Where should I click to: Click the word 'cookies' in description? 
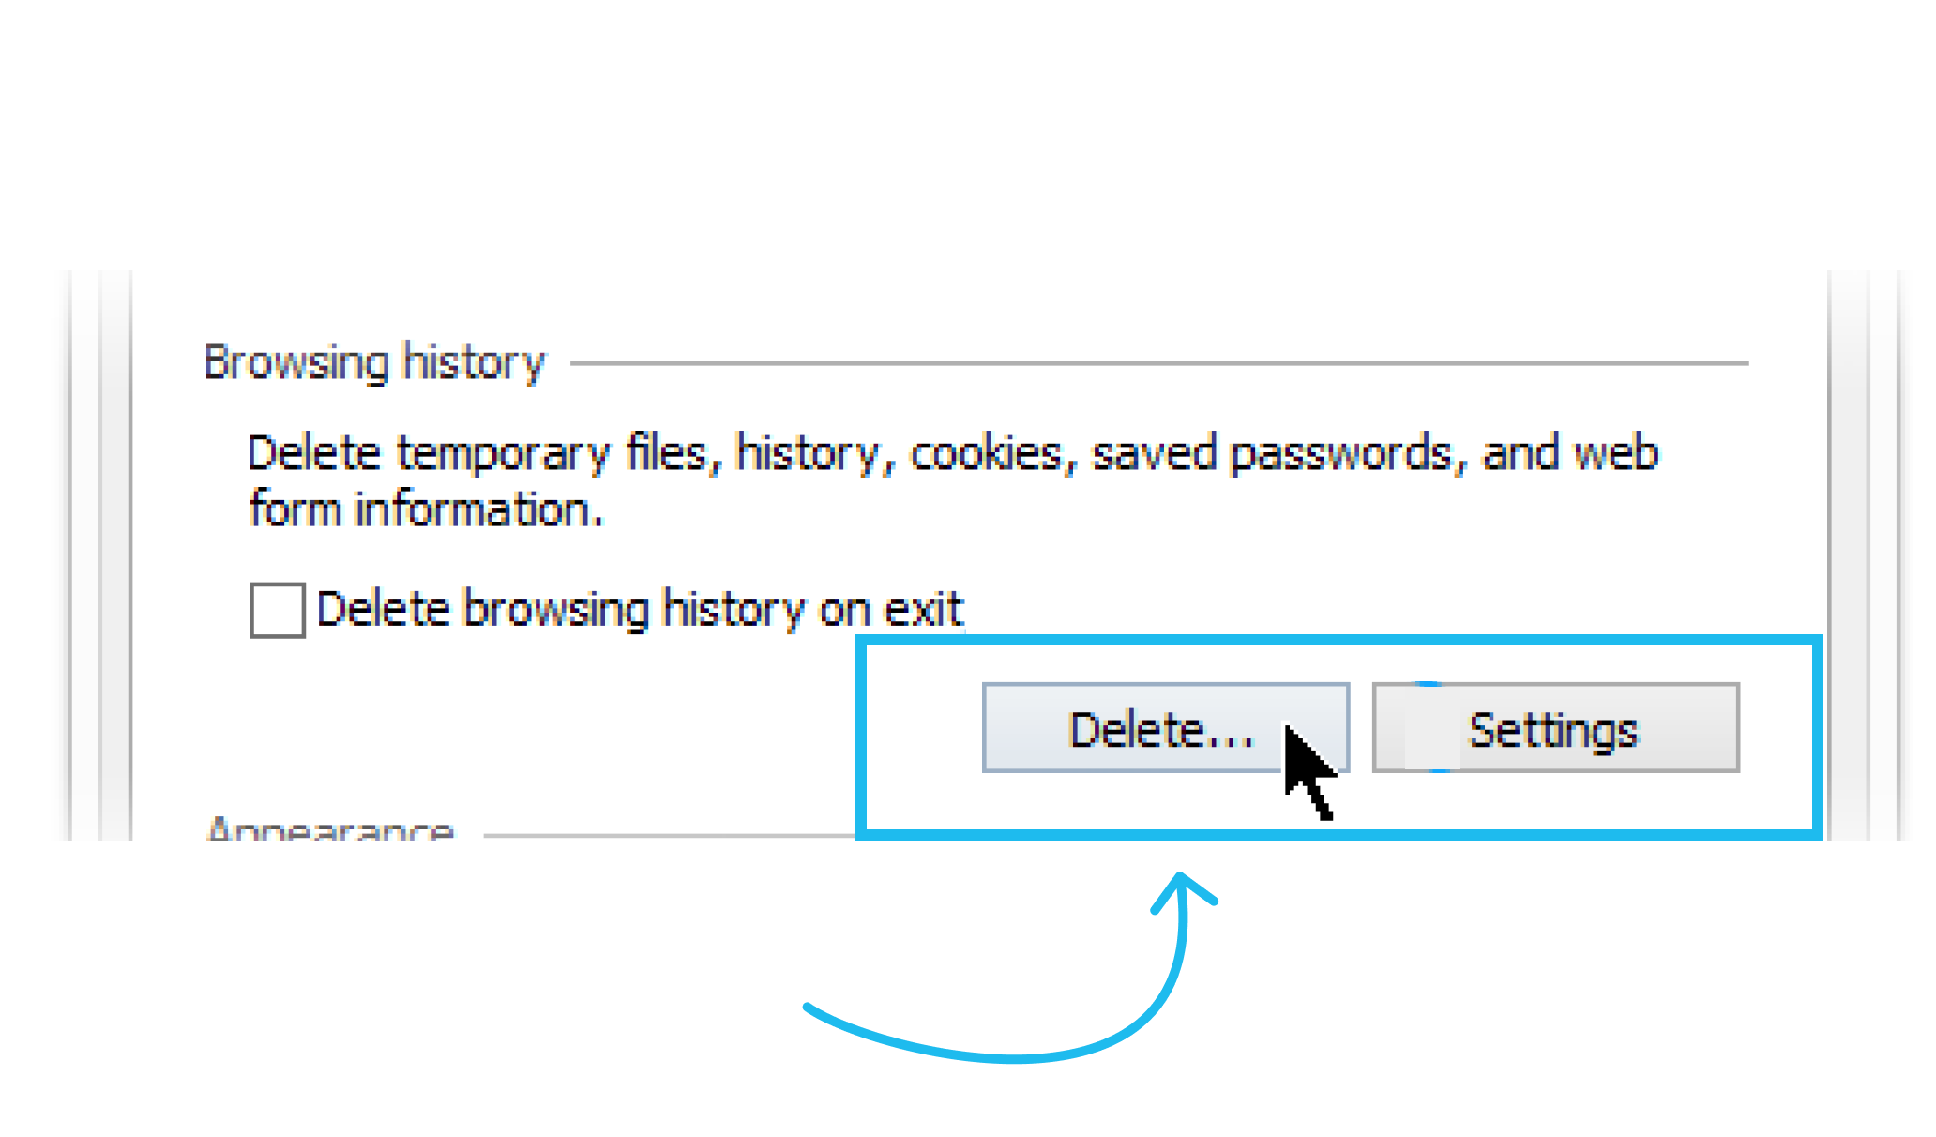(x=987, y=453)
